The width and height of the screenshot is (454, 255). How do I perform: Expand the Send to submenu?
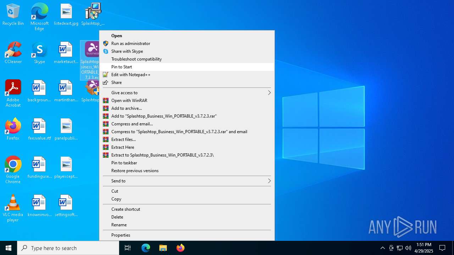tap(187, 181)
